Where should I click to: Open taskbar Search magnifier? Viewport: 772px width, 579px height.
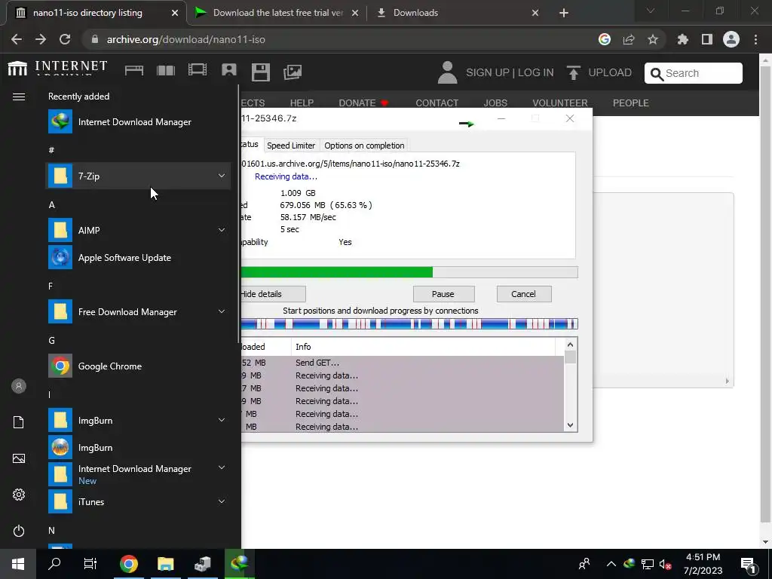point(54,564)
